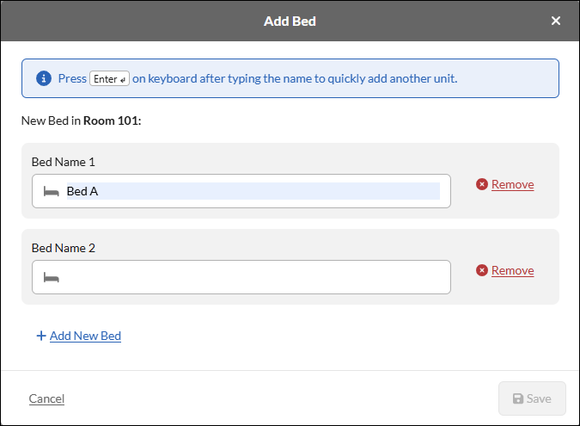Click the plus icon before Add New Bed

point(41,336)
